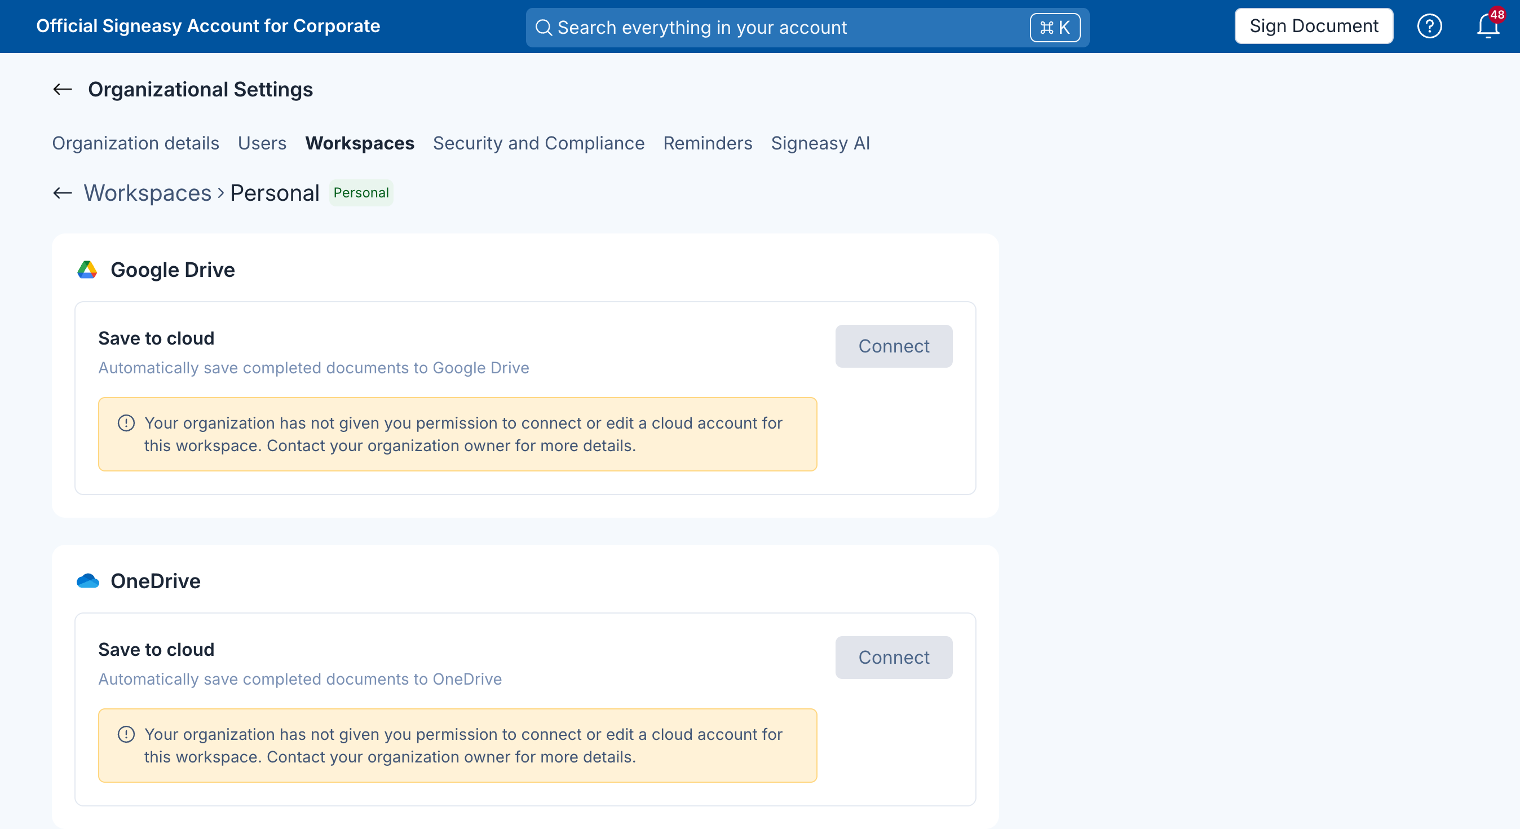Click the warning icon in OneDrive notice

click(126, 735)
